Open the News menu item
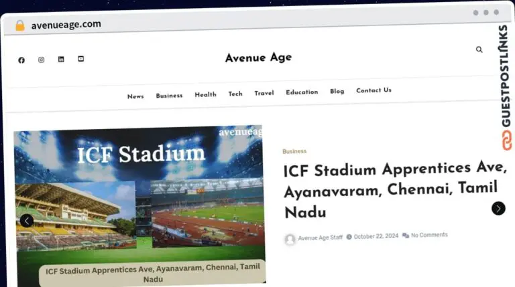The image size is (515, 287). coord(135,96)
